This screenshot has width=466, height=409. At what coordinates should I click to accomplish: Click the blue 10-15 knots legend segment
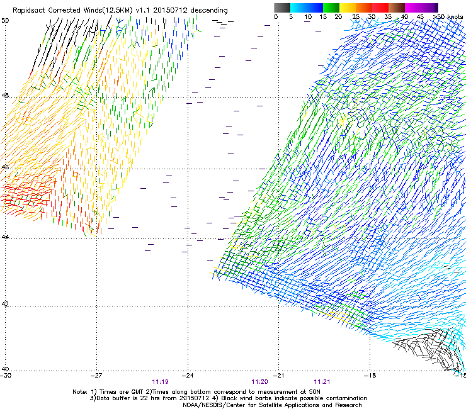point(315,8)
